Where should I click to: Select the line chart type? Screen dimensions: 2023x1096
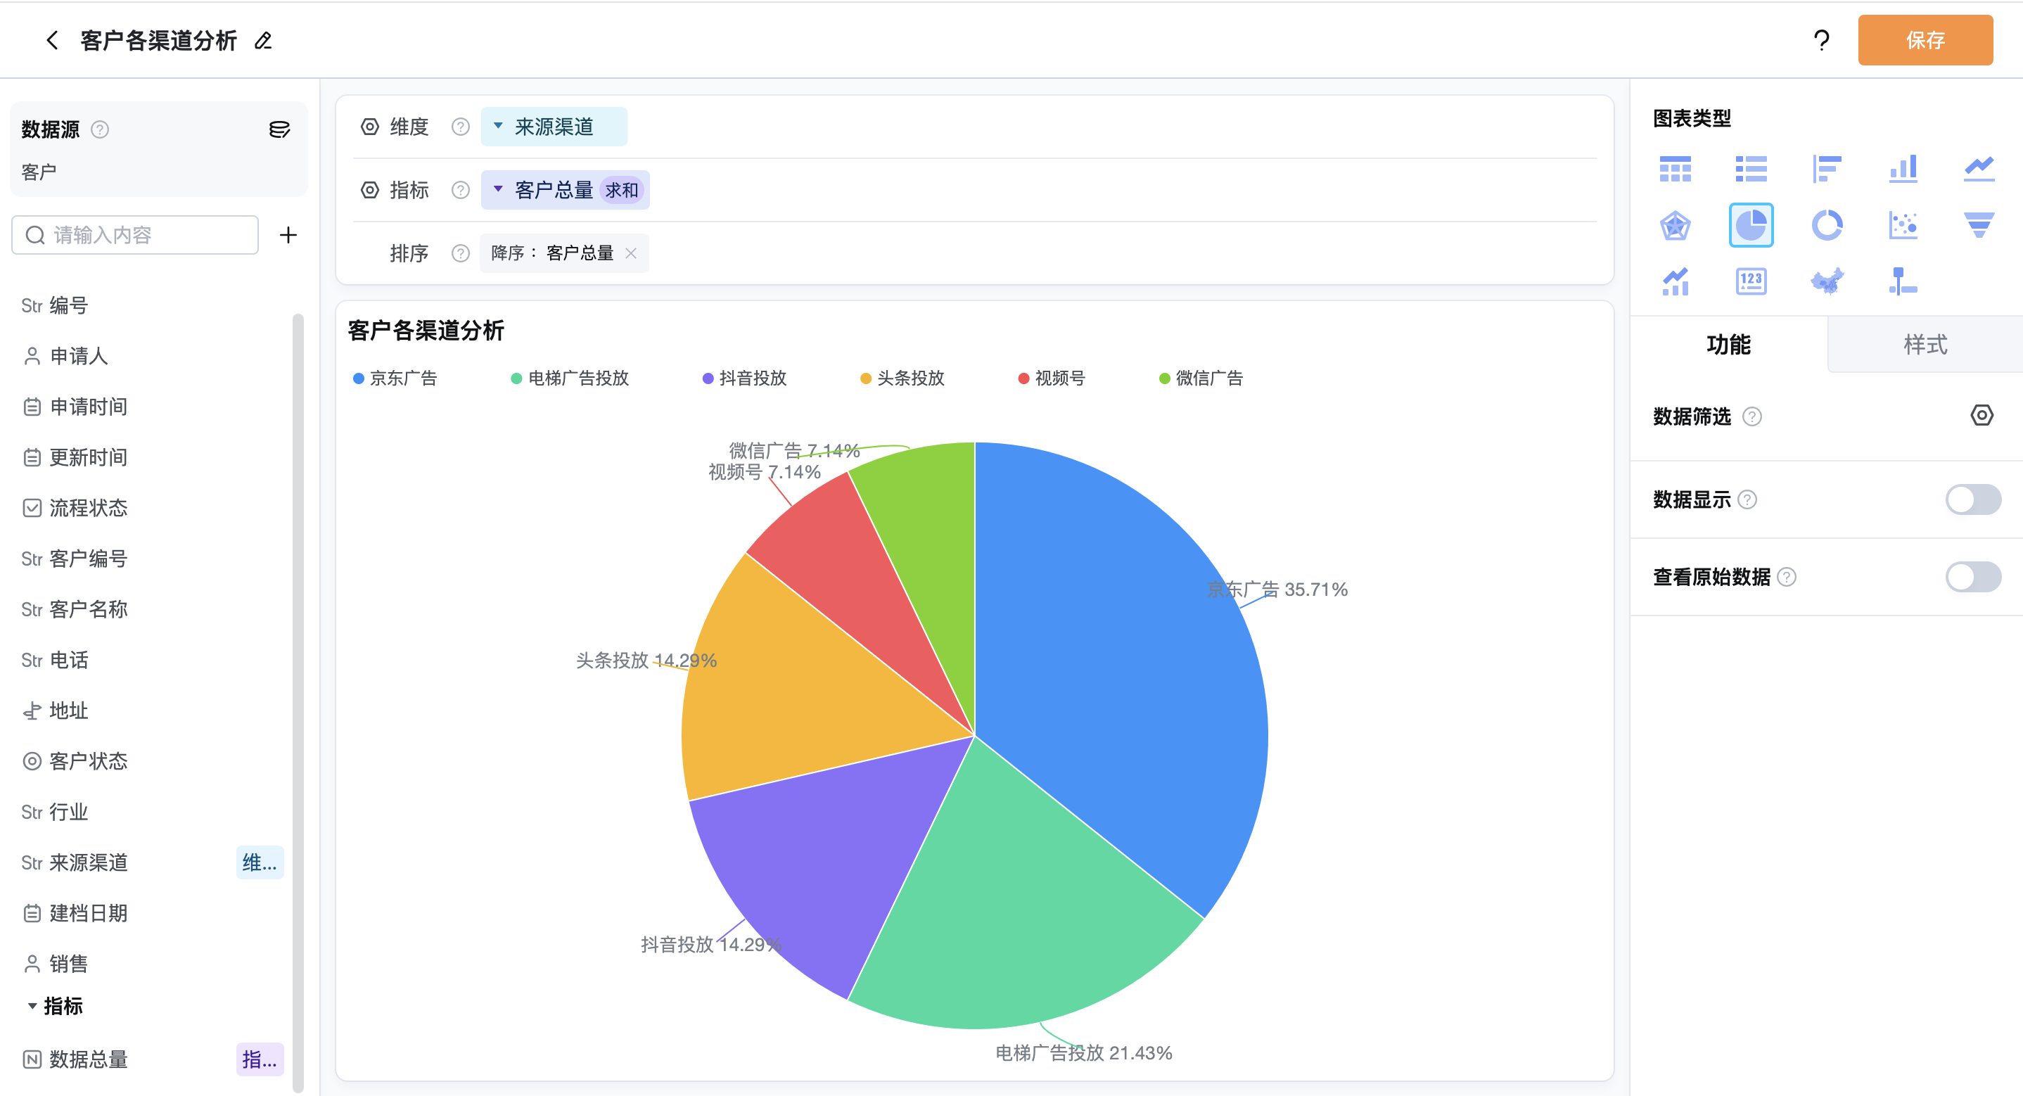[x=1979, y=168]
